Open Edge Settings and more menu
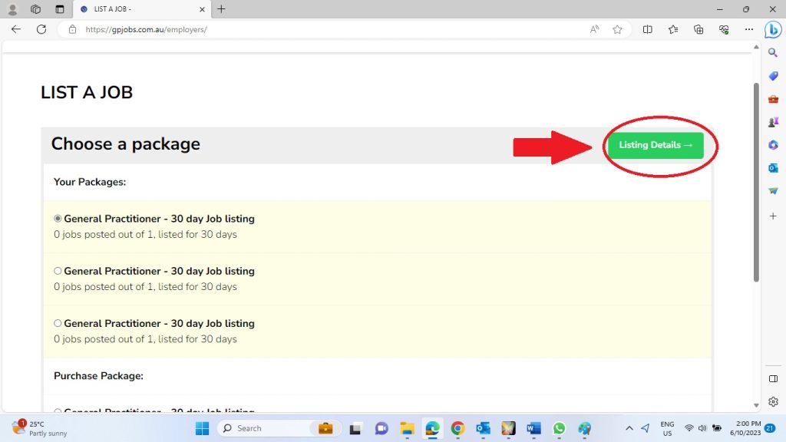This screenshot has width=786, height=442. (749, 29)
